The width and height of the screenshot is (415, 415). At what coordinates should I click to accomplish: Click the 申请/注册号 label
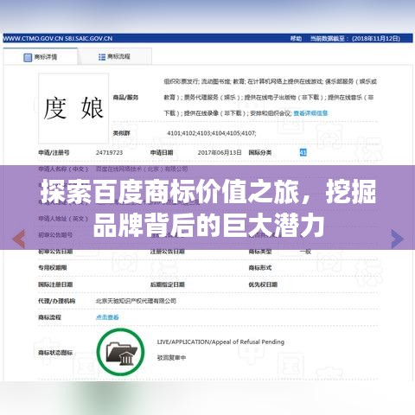pos(54,152)
